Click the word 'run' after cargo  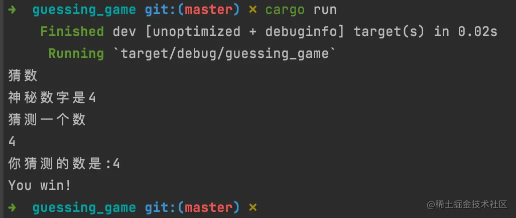(325, 10)
